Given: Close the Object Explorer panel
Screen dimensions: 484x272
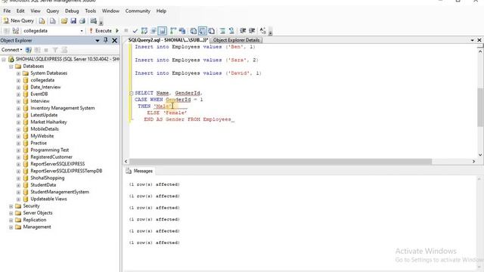Looking at the screenshot, I should 114,40.
